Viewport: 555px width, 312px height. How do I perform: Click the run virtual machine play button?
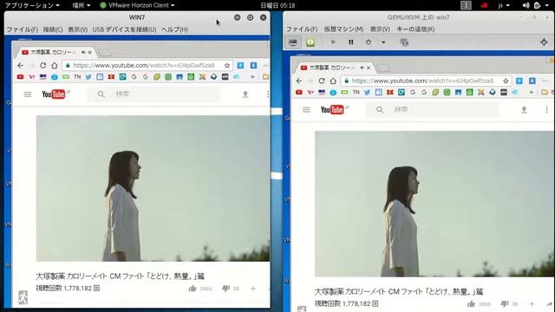point(333,42)
